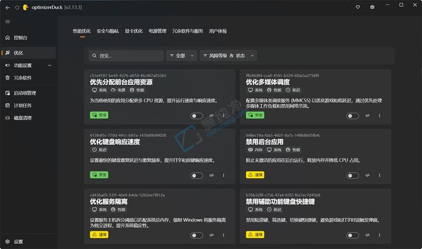Screen dimensions: 422x249
Task: Click the icon next to the heart
Action: [372, 7]
